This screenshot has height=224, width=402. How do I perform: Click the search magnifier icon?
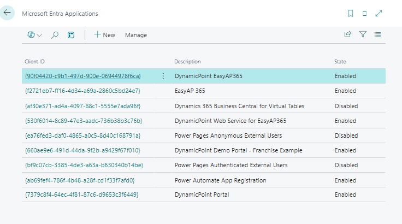point(55,35)
